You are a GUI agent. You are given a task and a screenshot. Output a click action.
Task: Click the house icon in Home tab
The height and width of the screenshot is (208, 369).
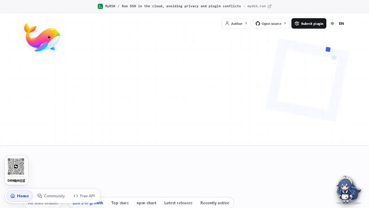point(13,196)
